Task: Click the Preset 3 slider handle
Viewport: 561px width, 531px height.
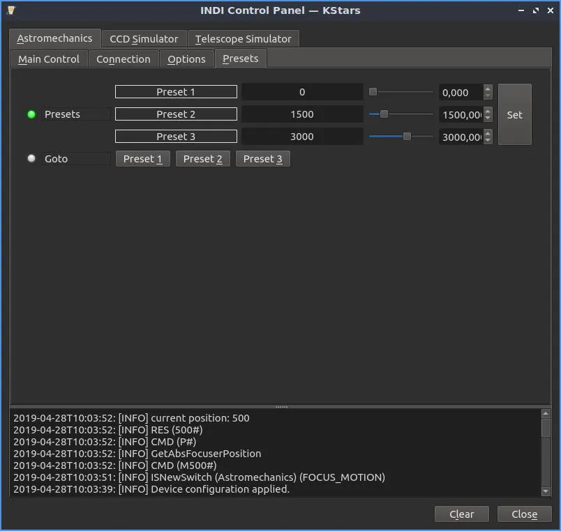Action: 407,136
